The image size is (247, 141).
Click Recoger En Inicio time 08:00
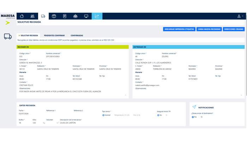31,79
